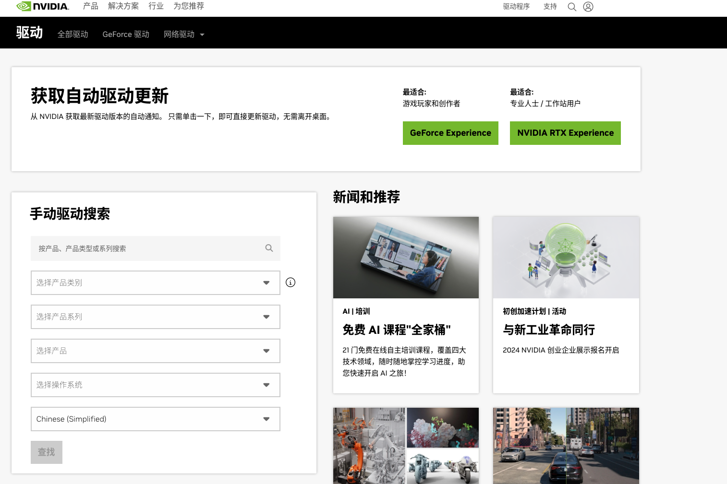The image size is (727, 484).
Task: Change the Chinese (Simplified) language dropdown
Action: [x=155, y=419]
